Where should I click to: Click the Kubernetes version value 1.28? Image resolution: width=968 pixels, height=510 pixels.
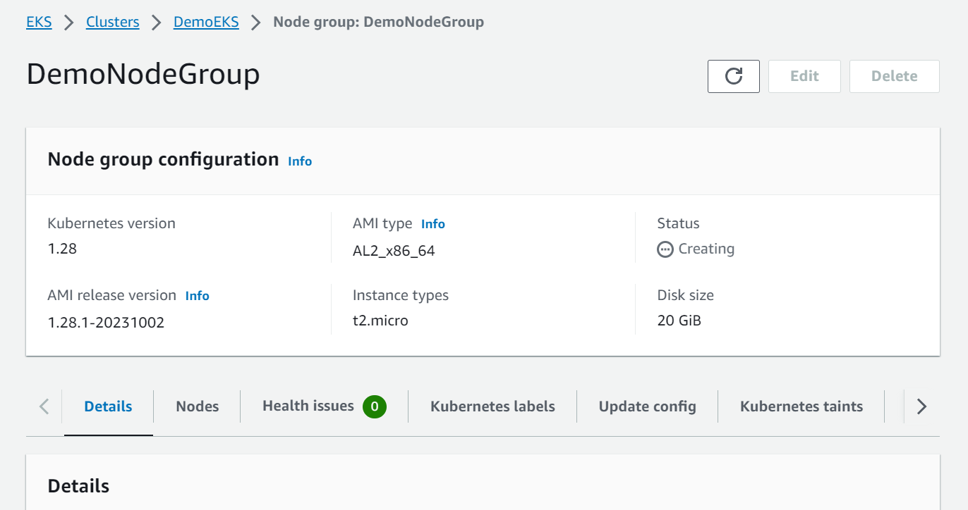(x=62, y=249)
